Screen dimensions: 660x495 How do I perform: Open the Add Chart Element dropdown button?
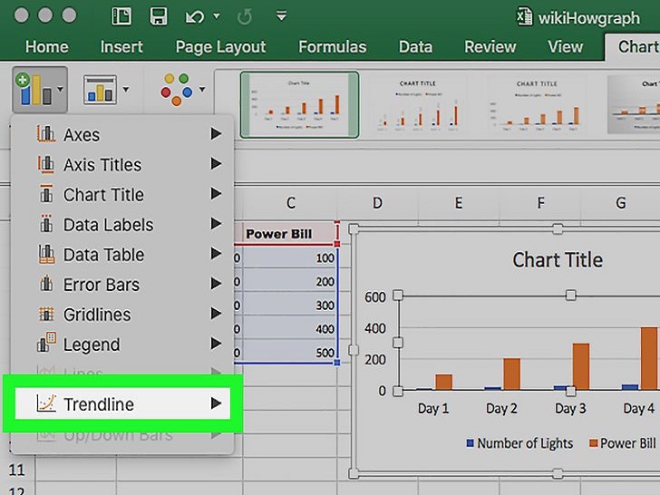[x=40, y=89]
